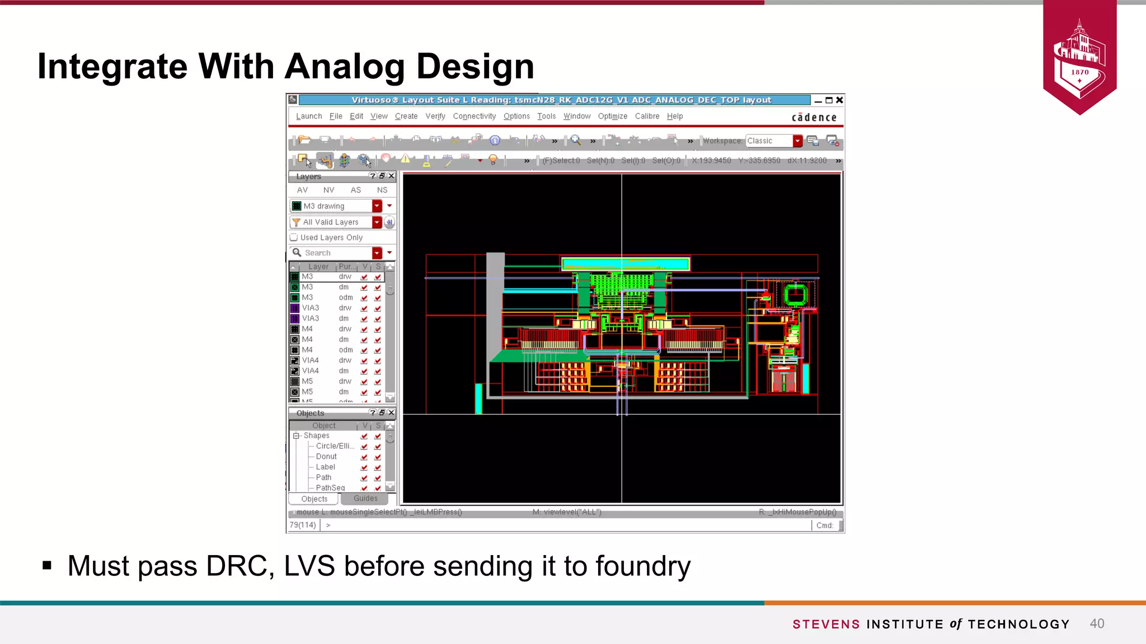
Task: Toggle selectability checkbox for Donut shapes
Action: [x=378, y=457]
